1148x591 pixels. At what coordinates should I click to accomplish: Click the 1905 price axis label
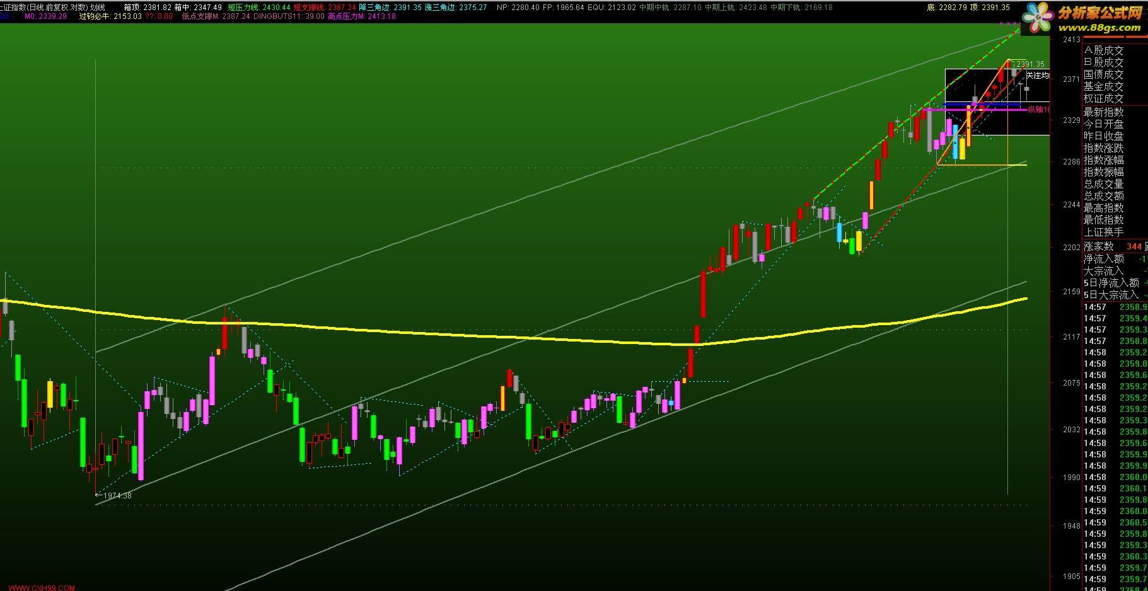click(x=1071, y=577)
